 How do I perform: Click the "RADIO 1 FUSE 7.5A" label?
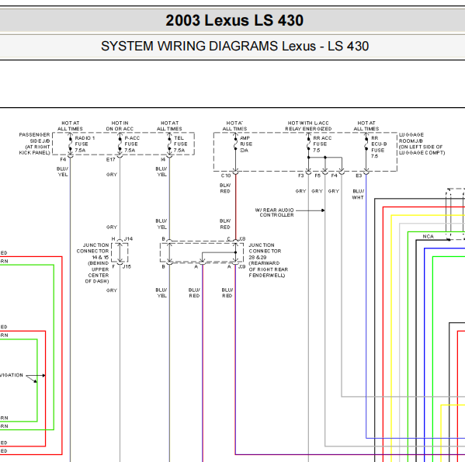point(85,144)
